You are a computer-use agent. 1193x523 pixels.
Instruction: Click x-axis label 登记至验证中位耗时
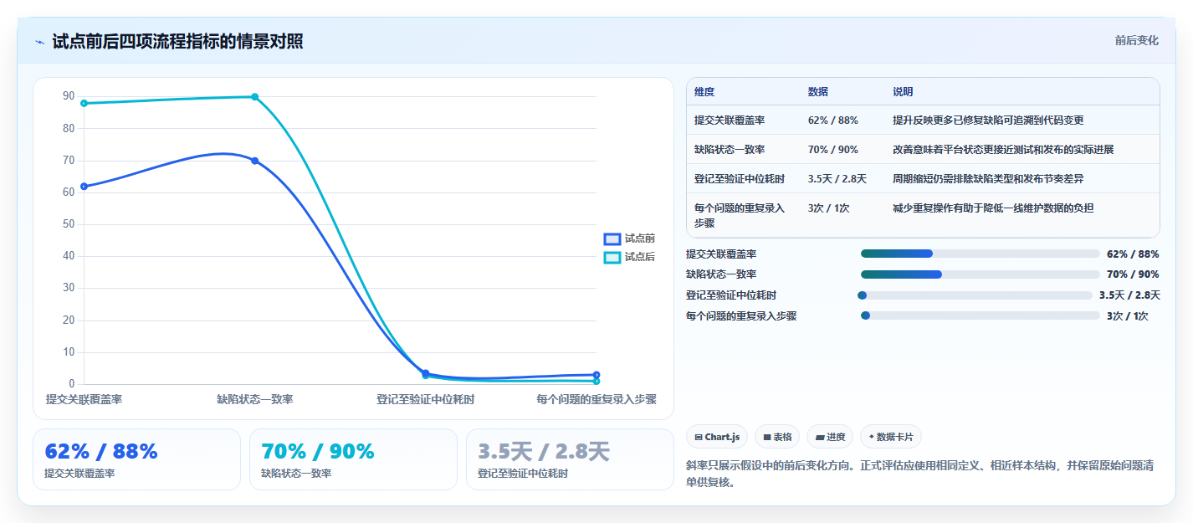pos(426,400)
